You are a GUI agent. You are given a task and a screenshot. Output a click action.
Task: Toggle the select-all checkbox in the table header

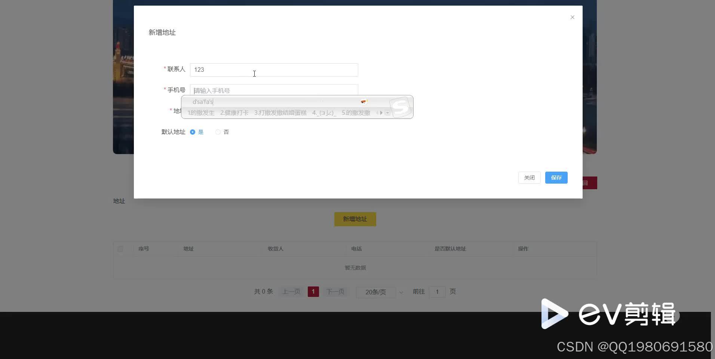click(120, 249)
